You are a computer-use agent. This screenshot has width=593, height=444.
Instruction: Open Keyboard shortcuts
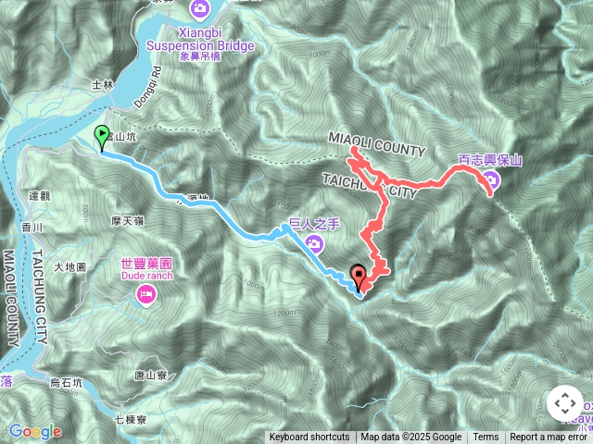click(x=309, y=438)
